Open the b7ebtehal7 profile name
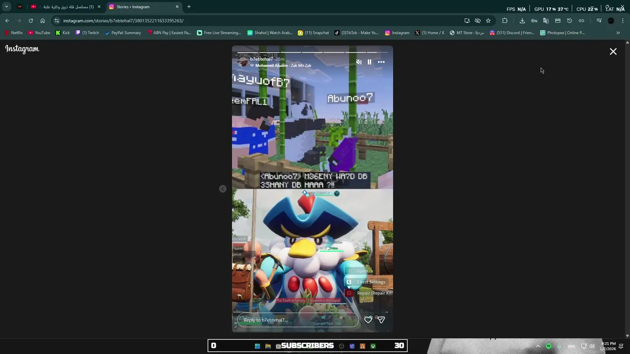630x354 pixels. [261, 59]
